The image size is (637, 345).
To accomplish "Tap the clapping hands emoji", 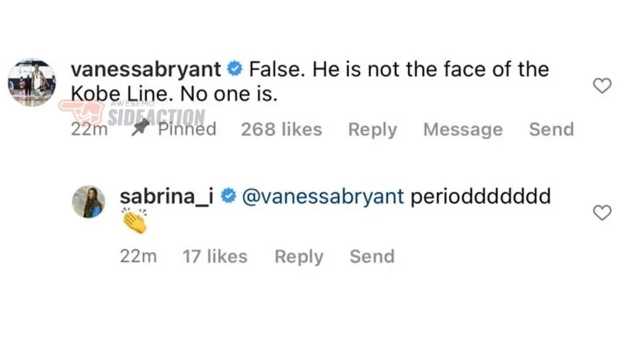I will [135, 221].
